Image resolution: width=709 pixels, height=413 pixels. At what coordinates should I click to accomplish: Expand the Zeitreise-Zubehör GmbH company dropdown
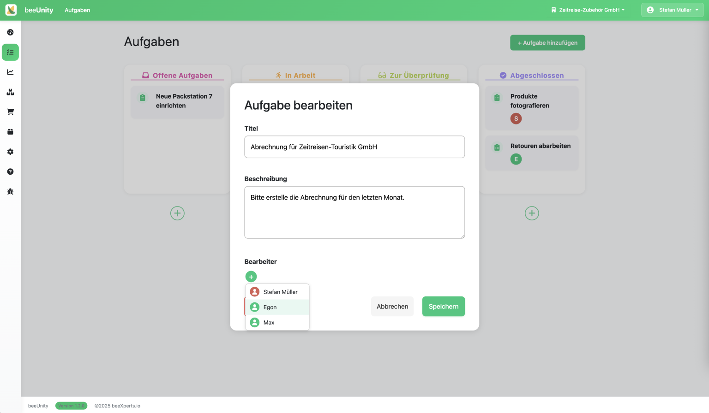pyautogui.click(x=588, y=10)
